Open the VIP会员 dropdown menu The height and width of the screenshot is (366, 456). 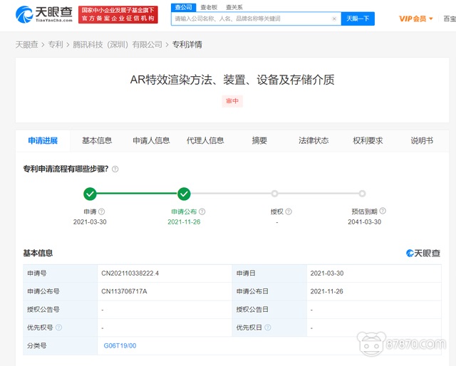point(416,19)
